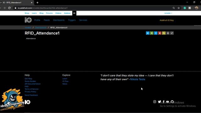The width and height of the screenshot is (201, 113).
Task: Click the blue dashboard info icon
Action: [148, 33]
